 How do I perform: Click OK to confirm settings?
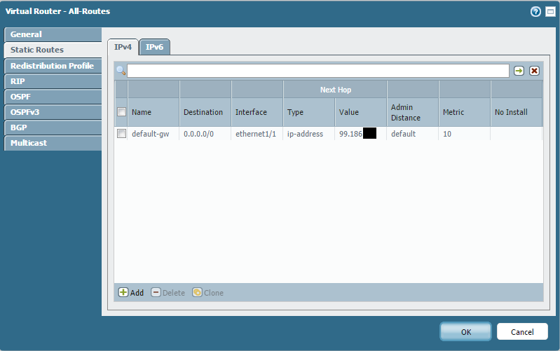(465, 331)
